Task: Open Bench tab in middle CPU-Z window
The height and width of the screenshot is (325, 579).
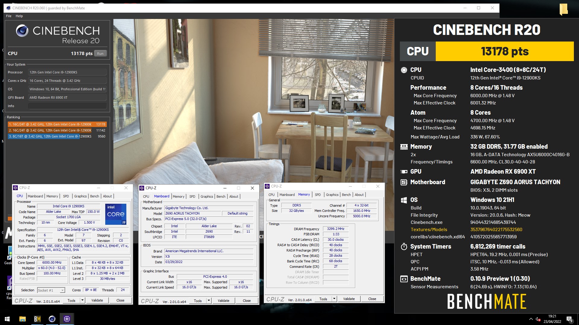Action: point(221,197)
